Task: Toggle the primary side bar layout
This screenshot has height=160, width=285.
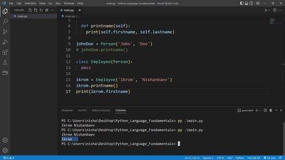Action: [242, 3]
